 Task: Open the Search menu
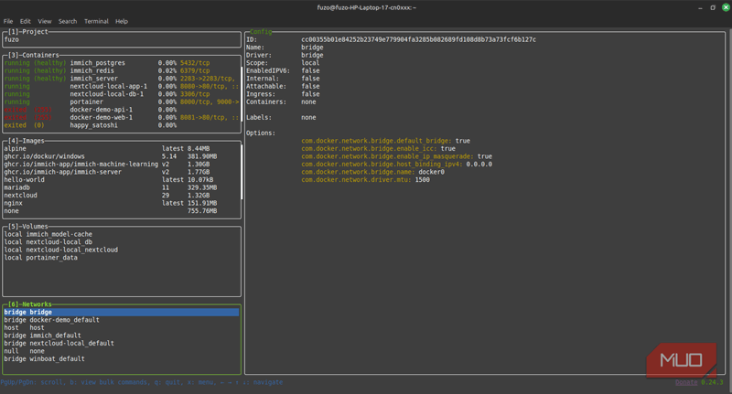pos(67,21)
